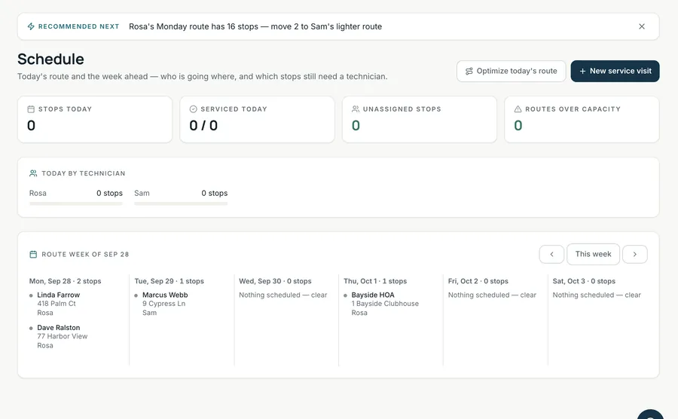Click the plus icon on New service visit
Image resolution: width=678 pixels, height=419 pixels.
582,71
